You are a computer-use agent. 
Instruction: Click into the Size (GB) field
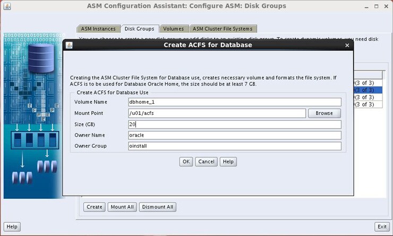pos(234,124)
